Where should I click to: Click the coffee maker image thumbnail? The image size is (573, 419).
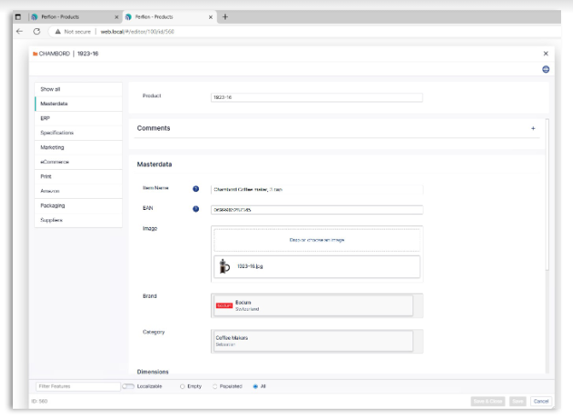(x=224, y=266)
